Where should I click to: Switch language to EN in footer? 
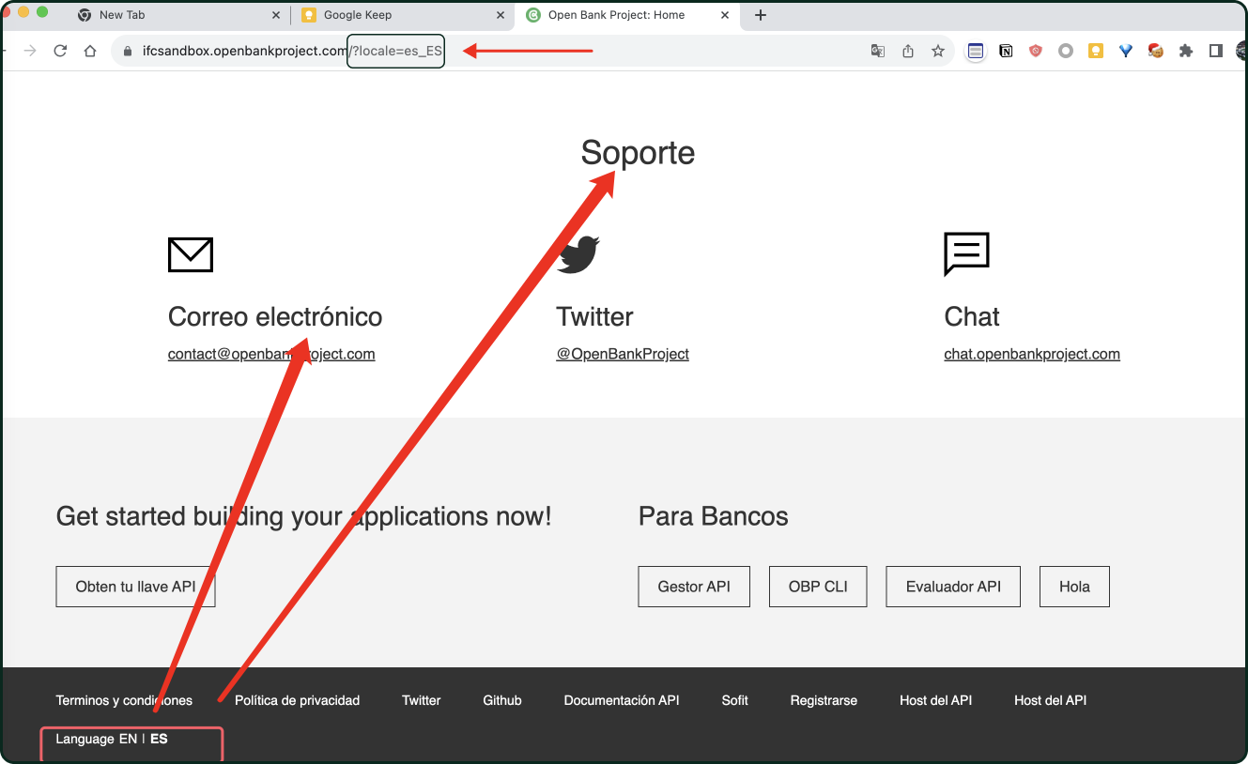[128, 739]
